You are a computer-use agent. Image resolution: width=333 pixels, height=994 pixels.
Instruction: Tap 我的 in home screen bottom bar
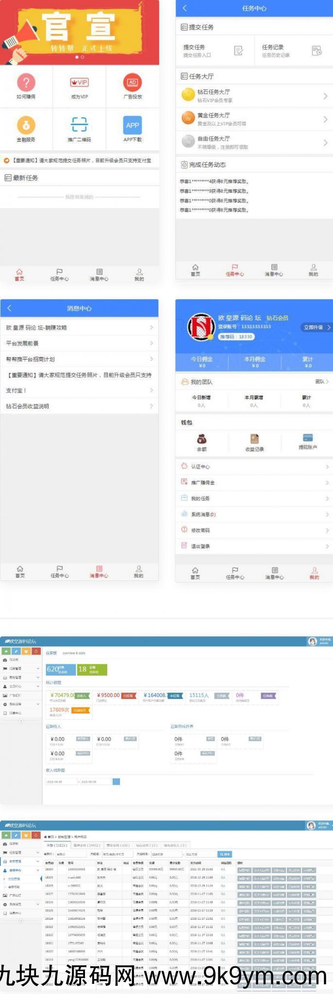(x=139, y=275)
